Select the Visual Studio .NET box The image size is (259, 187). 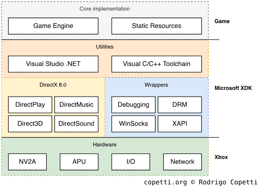tap(53, 64)
